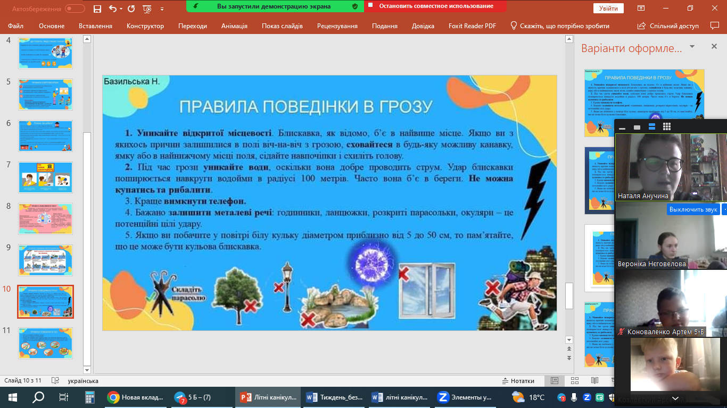Switch to the Основне tab
727x408 pixels.
coord(52,25)
